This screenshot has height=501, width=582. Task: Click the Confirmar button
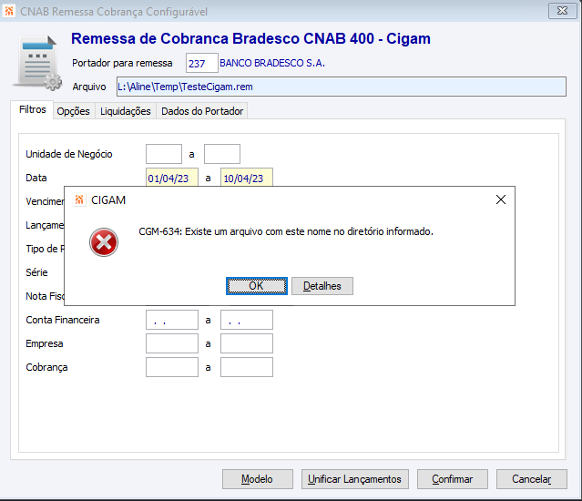pyautogui.click(x=453, y=479)
